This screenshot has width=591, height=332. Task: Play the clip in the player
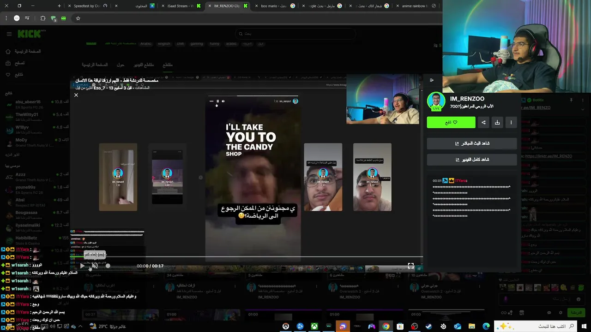point(82,266)
